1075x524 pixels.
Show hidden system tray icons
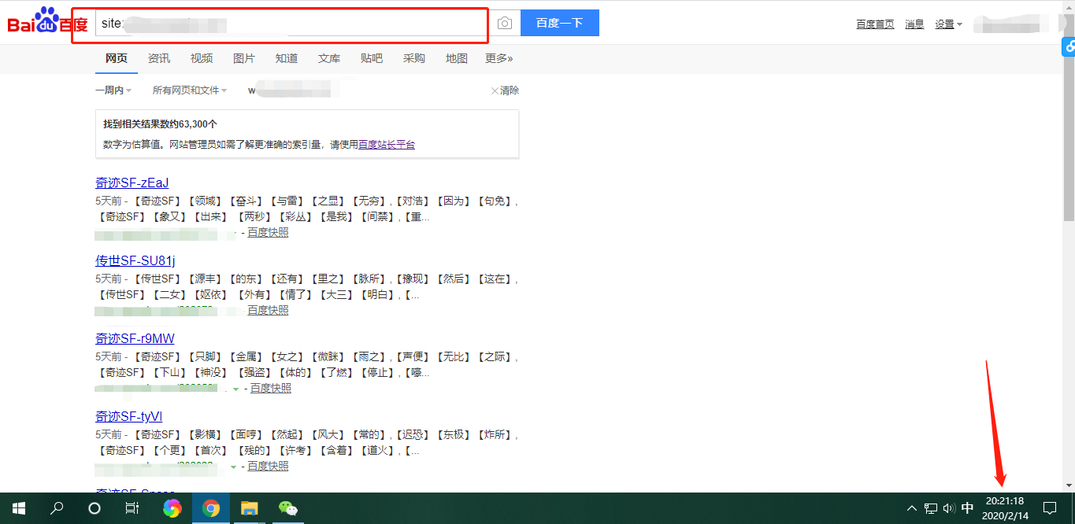[912, 508]
